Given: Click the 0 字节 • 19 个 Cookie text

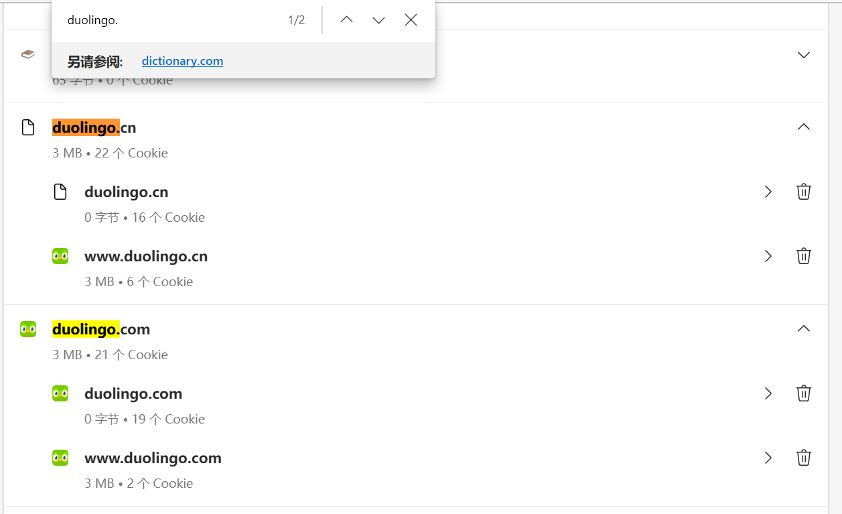Looking at the screenshot, I should pyautogui.click(x=145, y=419).
